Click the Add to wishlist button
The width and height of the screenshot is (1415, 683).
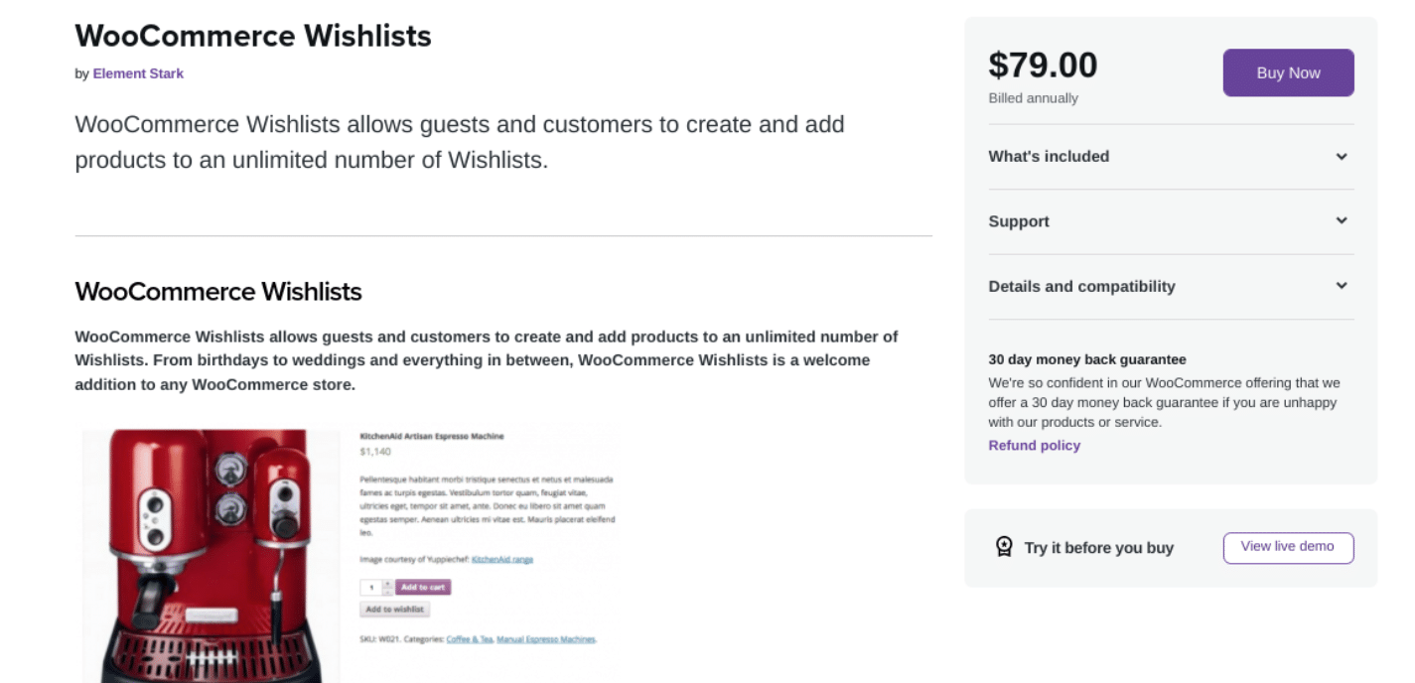point(394,609)
